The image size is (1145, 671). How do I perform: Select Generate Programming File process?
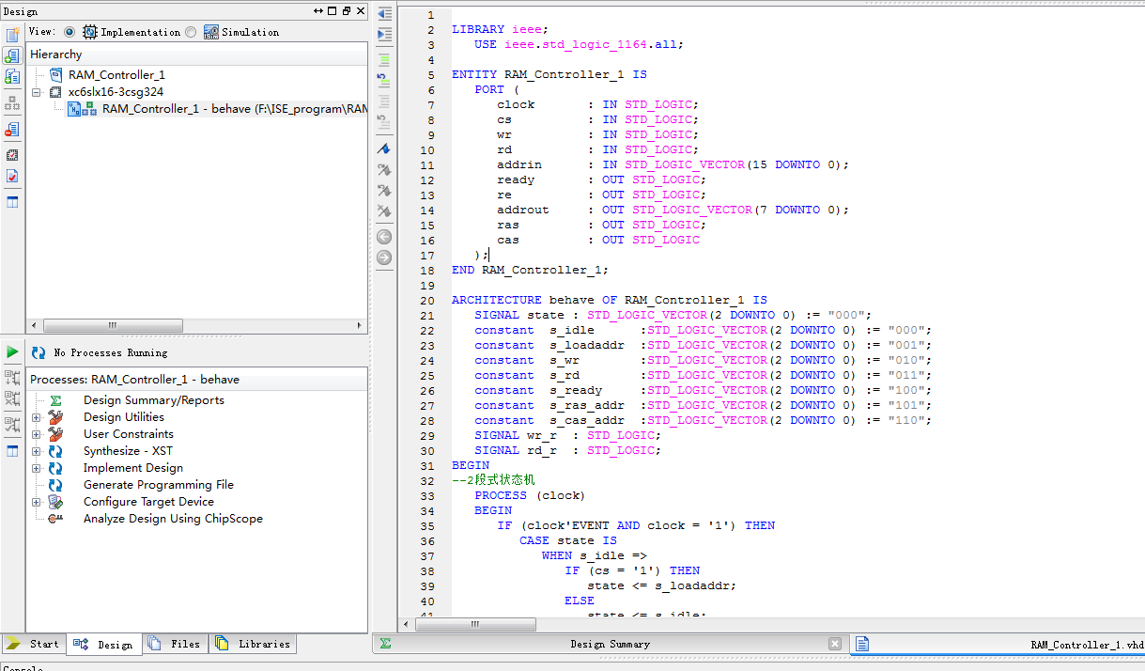(158, 485)
